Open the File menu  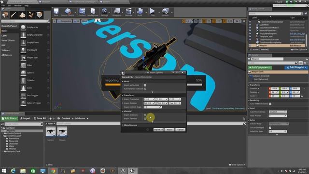pyautogui.click(x=3, y=5)
